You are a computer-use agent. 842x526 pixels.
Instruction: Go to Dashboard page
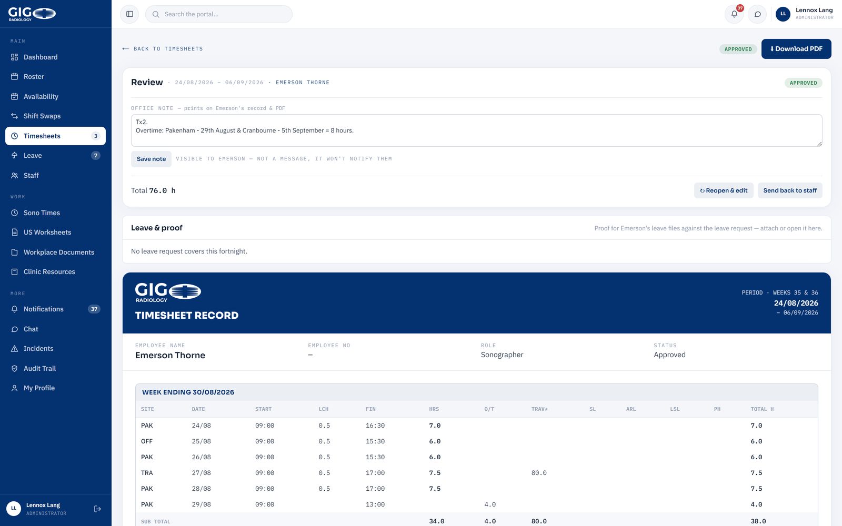click(x=55, y=57)
